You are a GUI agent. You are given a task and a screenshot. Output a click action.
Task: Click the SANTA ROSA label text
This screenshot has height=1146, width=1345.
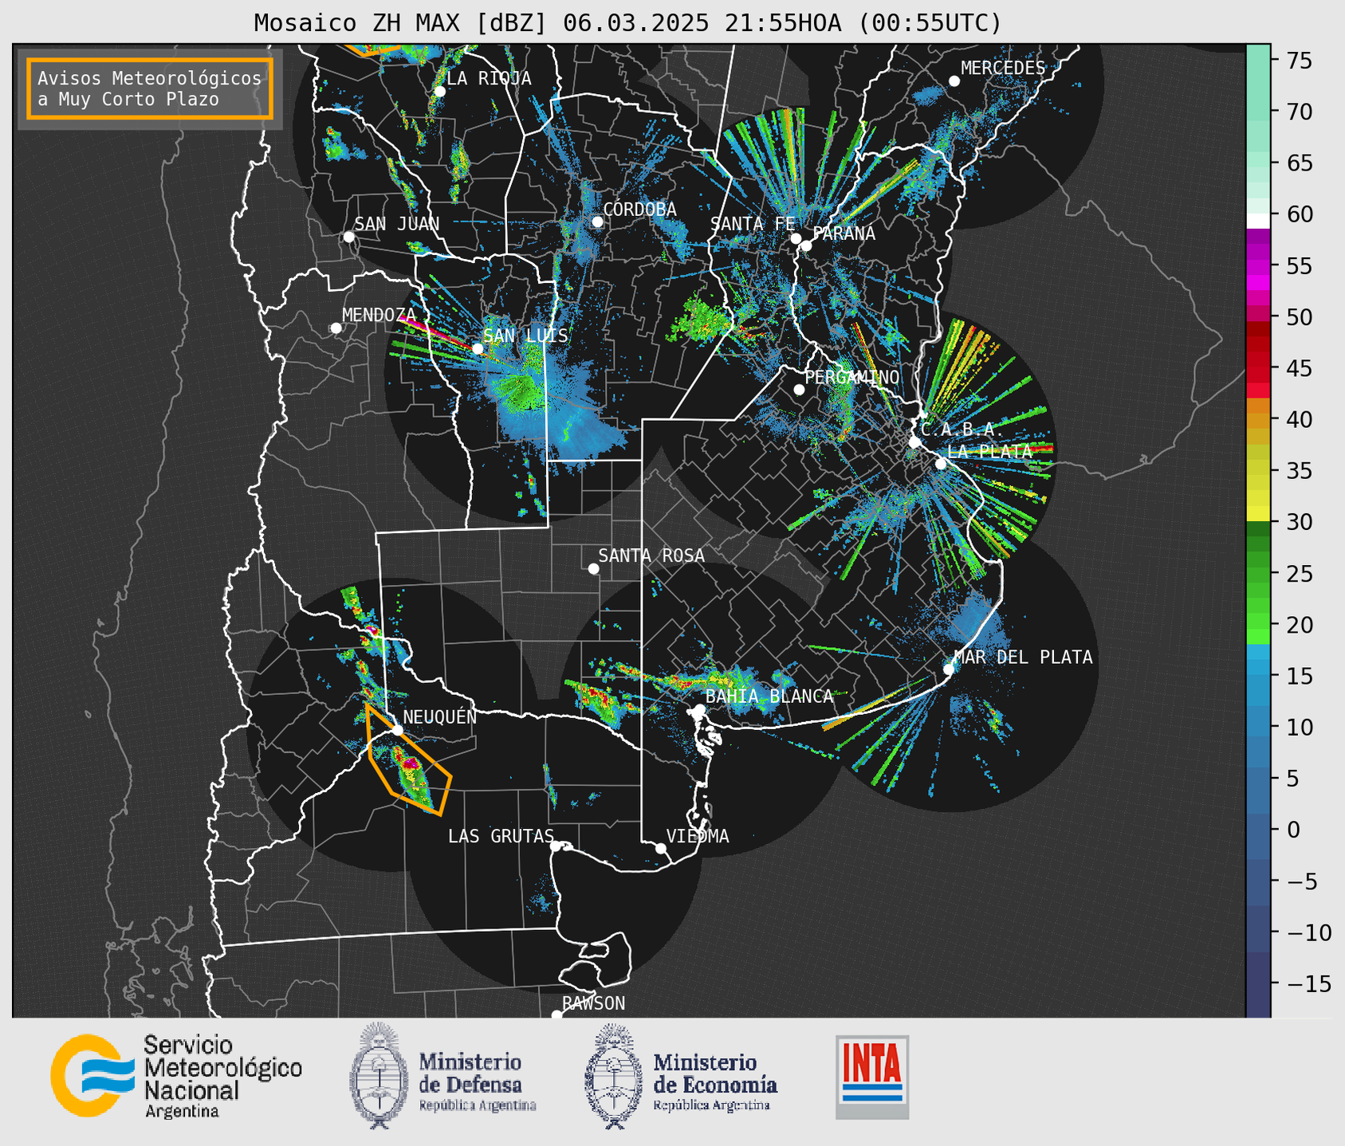coord(651,555)
